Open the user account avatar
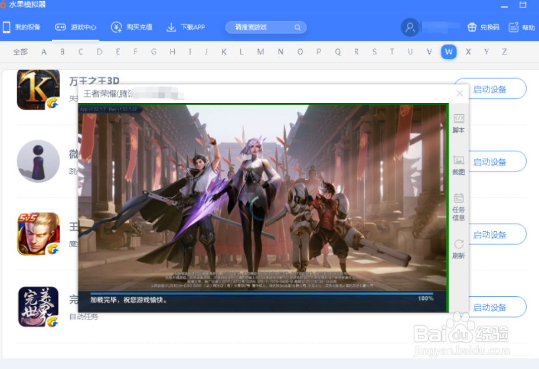Viewport: 539px width, 369px height. pyautogui.click(x=410, y=27)
